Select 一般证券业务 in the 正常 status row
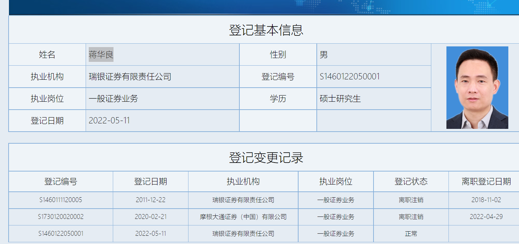The width and height of the screenshot is (519, 244). pyautogui.click(x=336, y=234)
